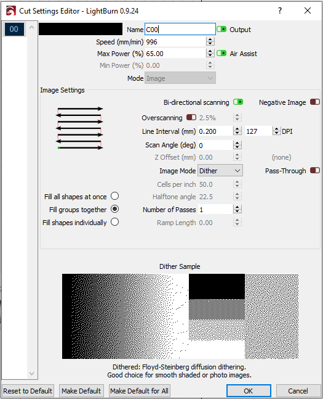Image resolution: width=323 pixels, height=399 pixels.
Task: Click the Speed value field
Action: pos(175,41)
